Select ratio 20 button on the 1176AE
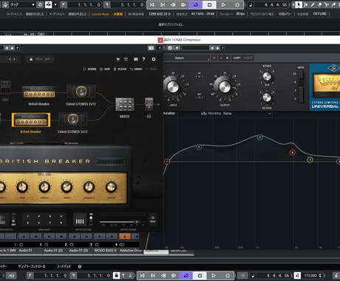Screen dimensions: 340x281 (301, 74)
